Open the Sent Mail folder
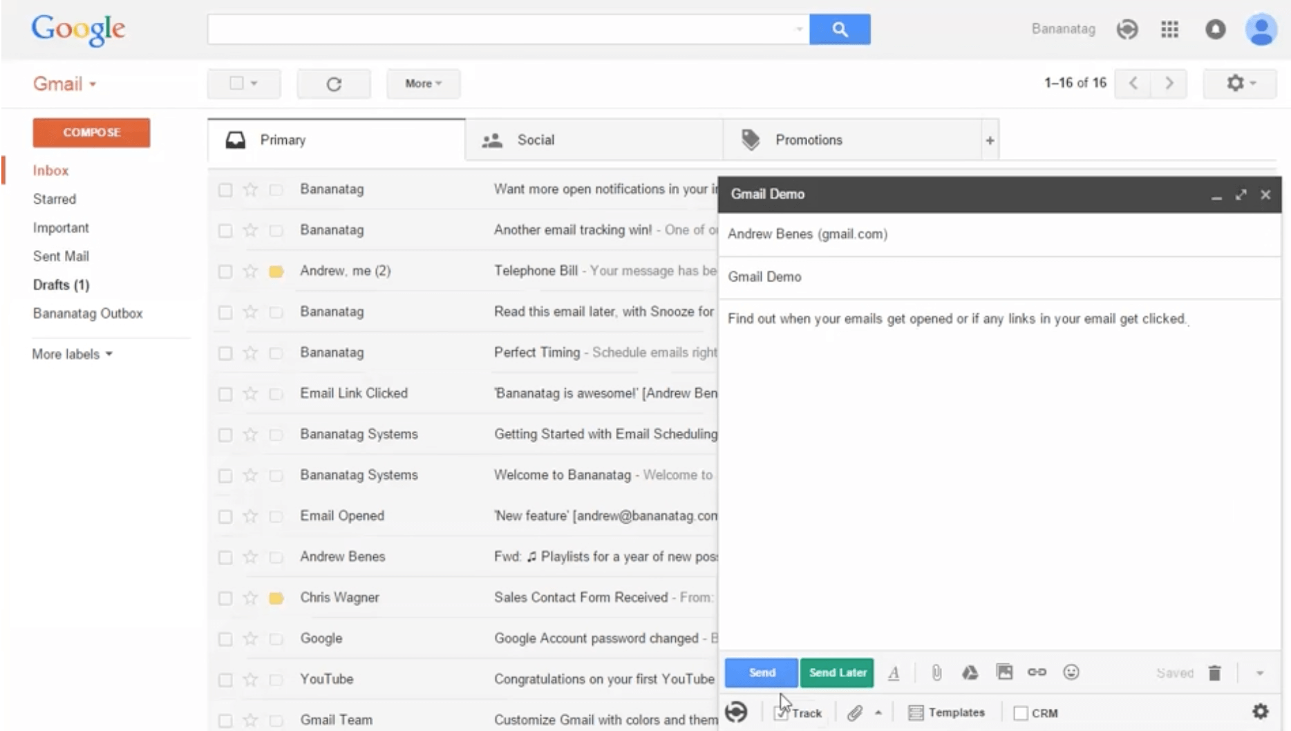Image resolution: width=1291 pixels, height=731 pixels. (x=61, y=256)
